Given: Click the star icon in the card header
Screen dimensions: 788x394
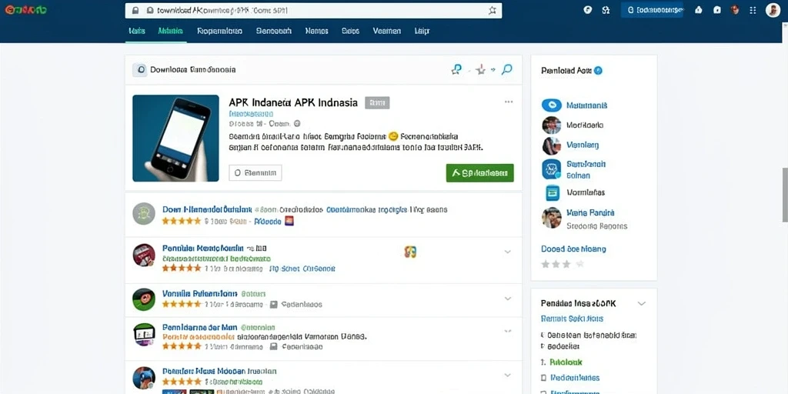Looking at the screenshot, I should pyautogui.click(x=480, y=70).
